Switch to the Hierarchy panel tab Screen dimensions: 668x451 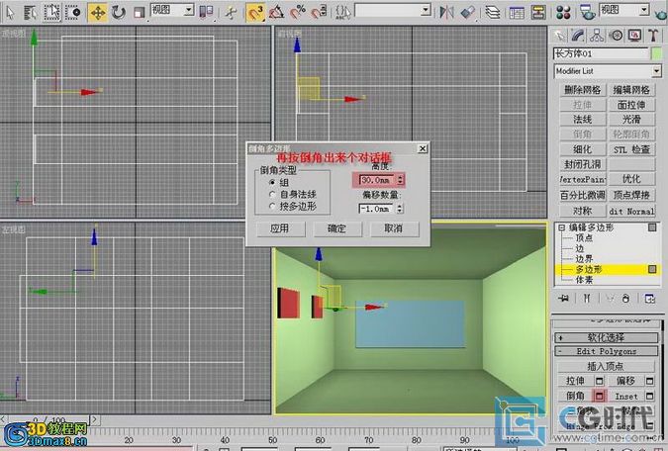pos(597,36)
